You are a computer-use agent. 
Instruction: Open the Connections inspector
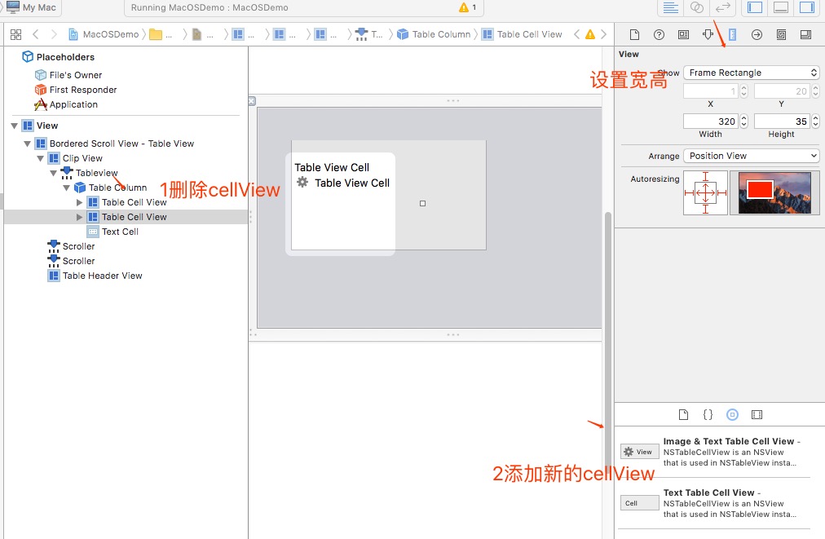point(757,34)
